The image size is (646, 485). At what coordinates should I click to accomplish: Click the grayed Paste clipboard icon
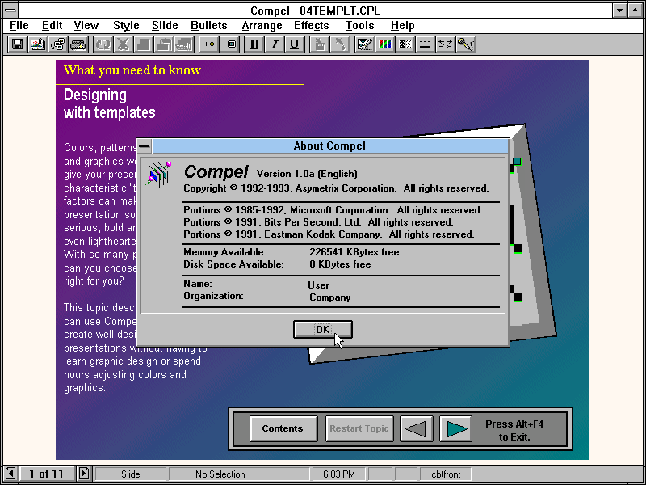point(164,44)
